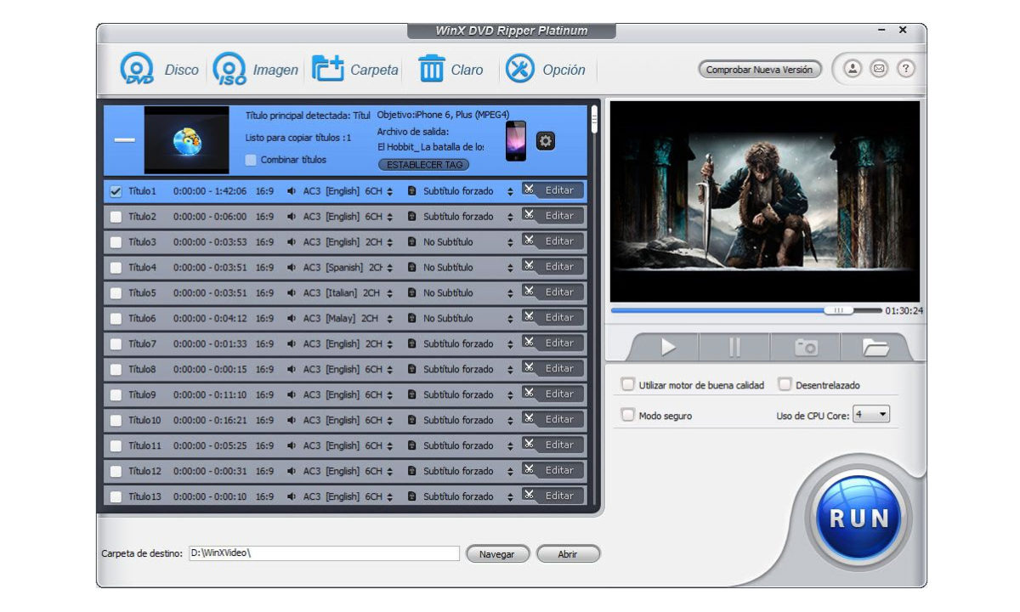Image resolution: width=1020 pixels, height=612 pixels.
Task: Open output profile gear settings
Action: coord(546,141)
